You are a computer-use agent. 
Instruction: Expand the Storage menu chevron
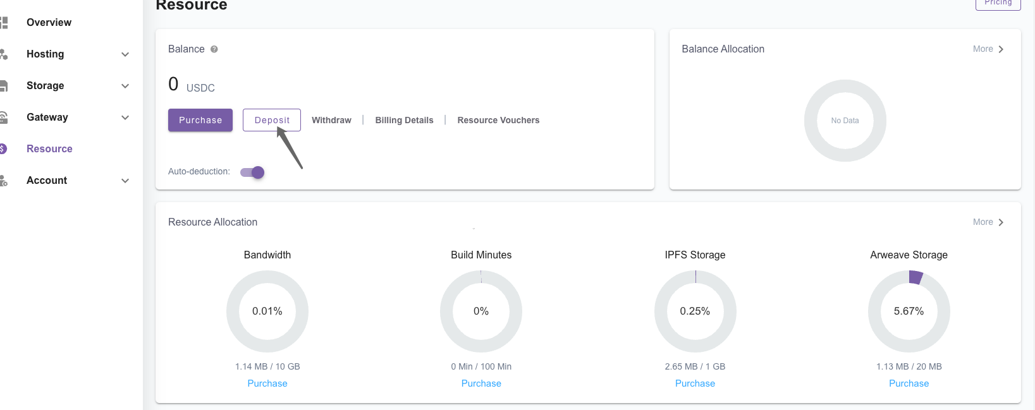[x=125, y=86]
